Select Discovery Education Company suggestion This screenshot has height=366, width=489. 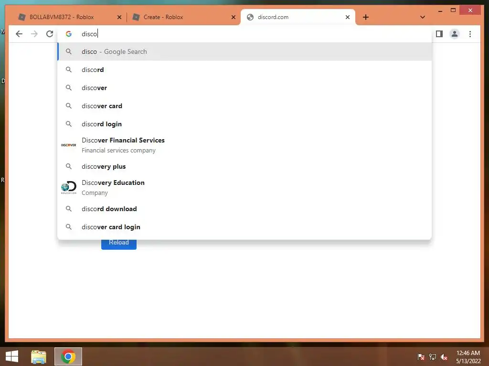(x=244, y=187)
